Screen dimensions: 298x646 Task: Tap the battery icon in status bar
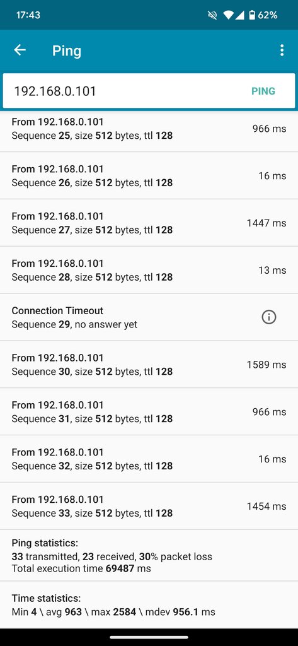point(252,15)
